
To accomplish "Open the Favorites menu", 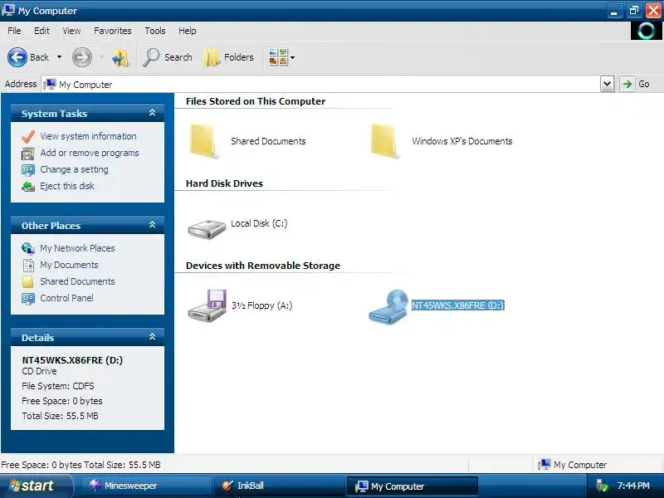I will click(113, 31).
